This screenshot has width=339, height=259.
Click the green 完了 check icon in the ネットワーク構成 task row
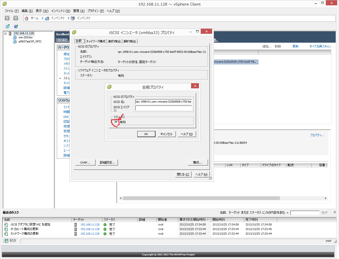(x=105, y=234)
